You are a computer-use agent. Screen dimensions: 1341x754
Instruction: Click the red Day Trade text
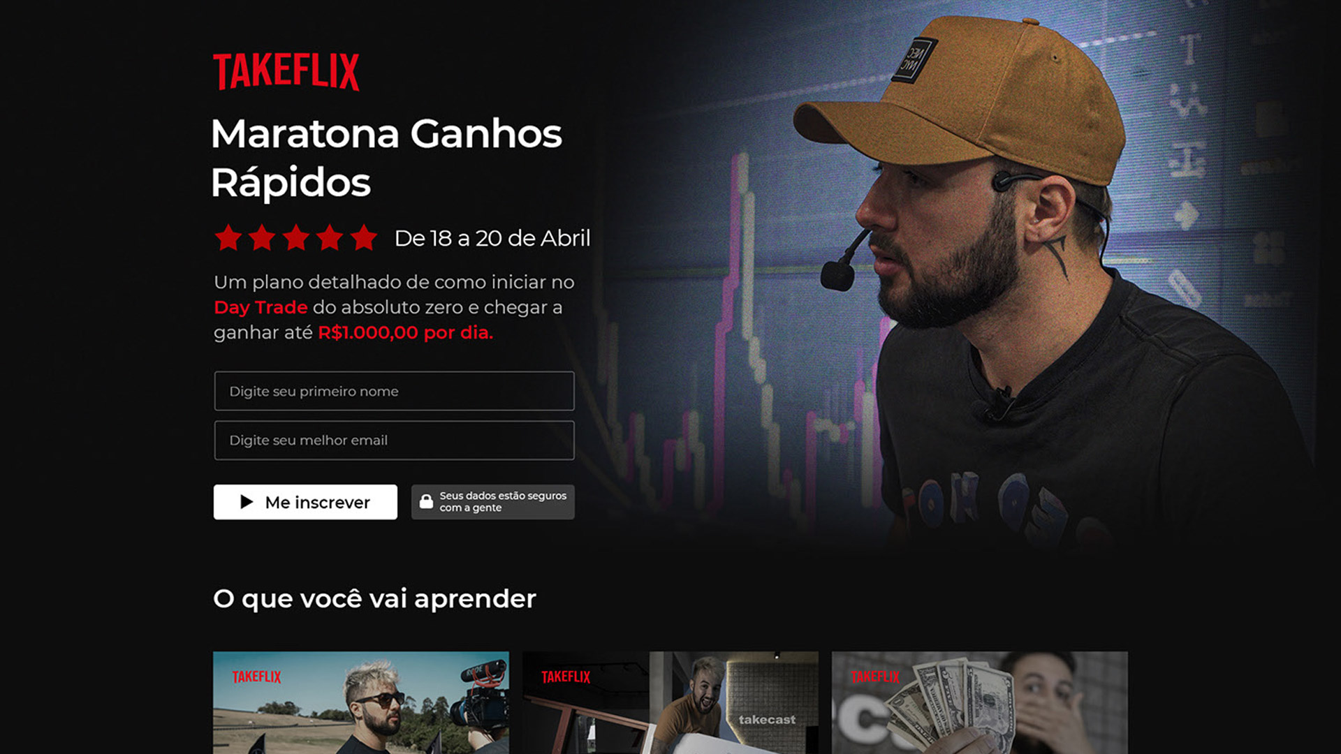pos(261,307)
